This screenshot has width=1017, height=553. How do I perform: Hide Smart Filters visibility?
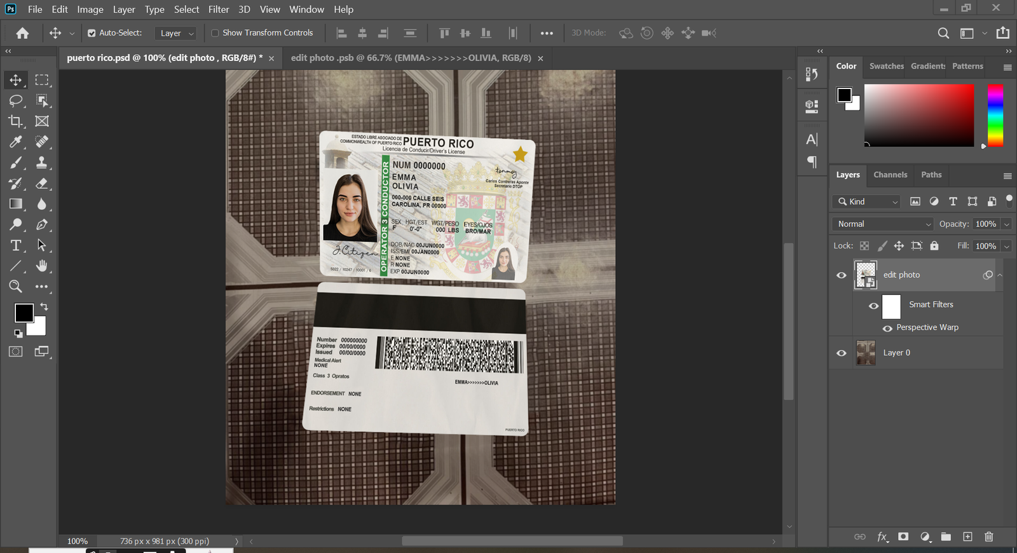click(x=874, y=306)
